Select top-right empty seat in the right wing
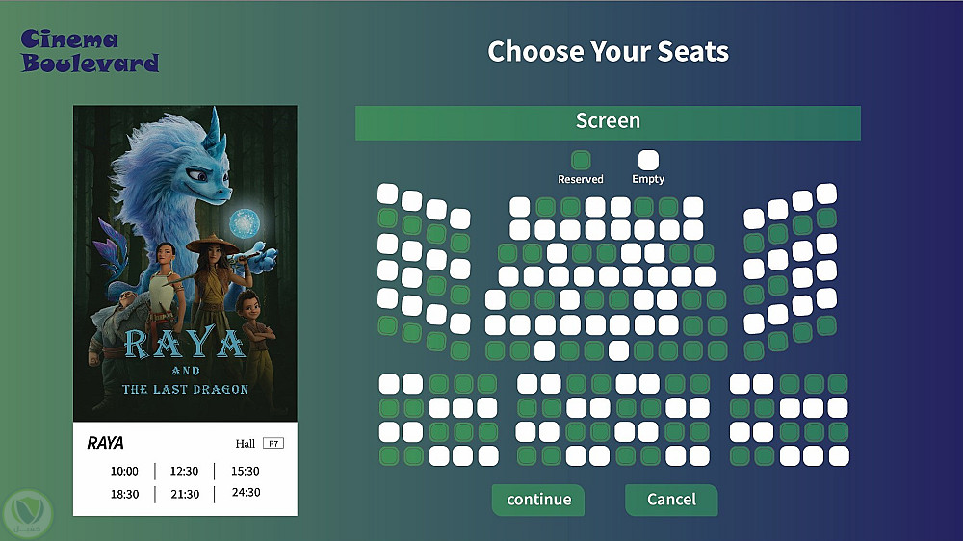 (x=826, y=193)
